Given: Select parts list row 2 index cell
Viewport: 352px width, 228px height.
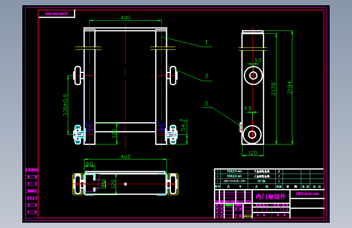Looking at the screenshot, I should [x=217, y=176].
